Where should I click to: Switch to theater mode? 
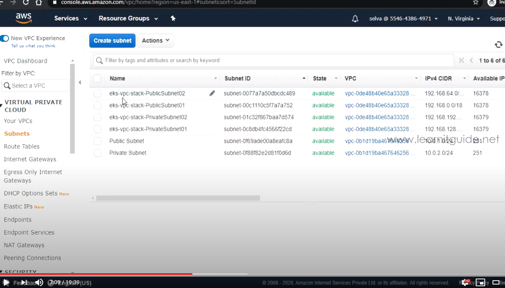tap(496, 282)
